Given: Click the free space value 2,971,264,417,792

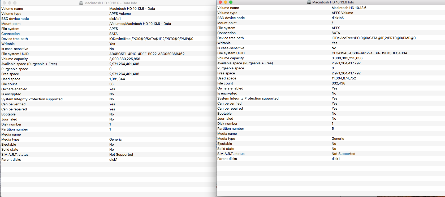Looking at the screenshot, I should click(346, 73).
